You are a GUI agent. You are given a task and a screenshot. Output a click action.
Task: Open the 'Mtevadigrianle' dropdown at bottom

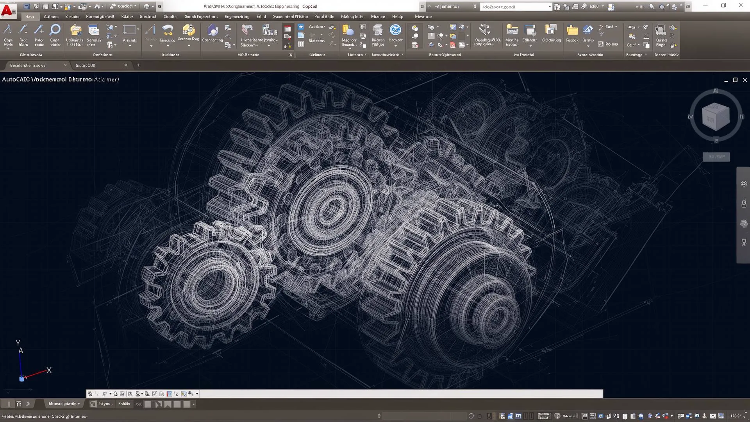tap(64, 404)
